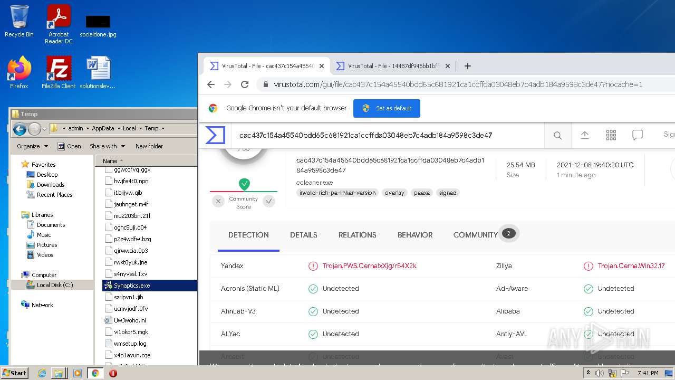The height and width of the screenshot is (380, 675).
Task: Open the Pictures library
Action: tap(47, 245)
